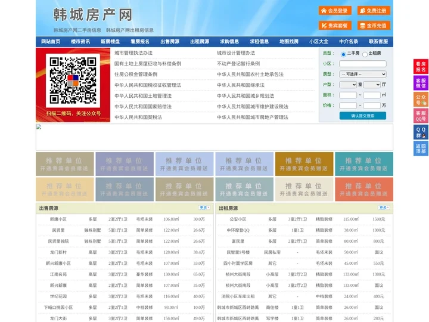Image resolution: width=429 pixels, height=322 pixels.
Task: Click the QR code image
Action: pyautogui.click(x=73, y=80)
